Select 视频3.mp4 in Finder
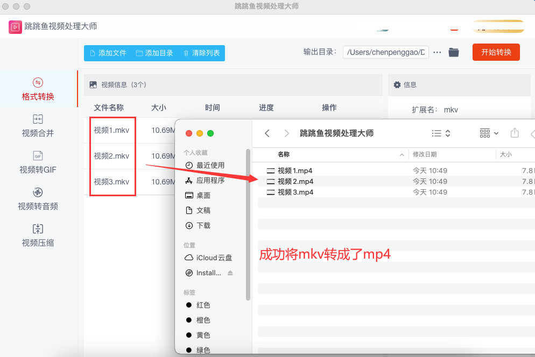The height and width of the screenshot is (357, 535). [397, 192]
